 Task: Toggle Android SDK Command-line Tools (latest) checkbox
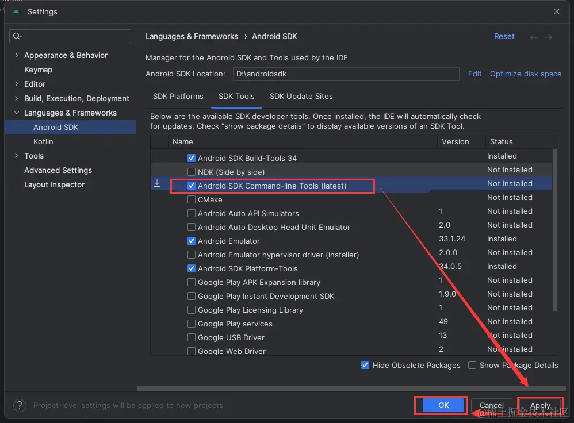click(191, 186)
